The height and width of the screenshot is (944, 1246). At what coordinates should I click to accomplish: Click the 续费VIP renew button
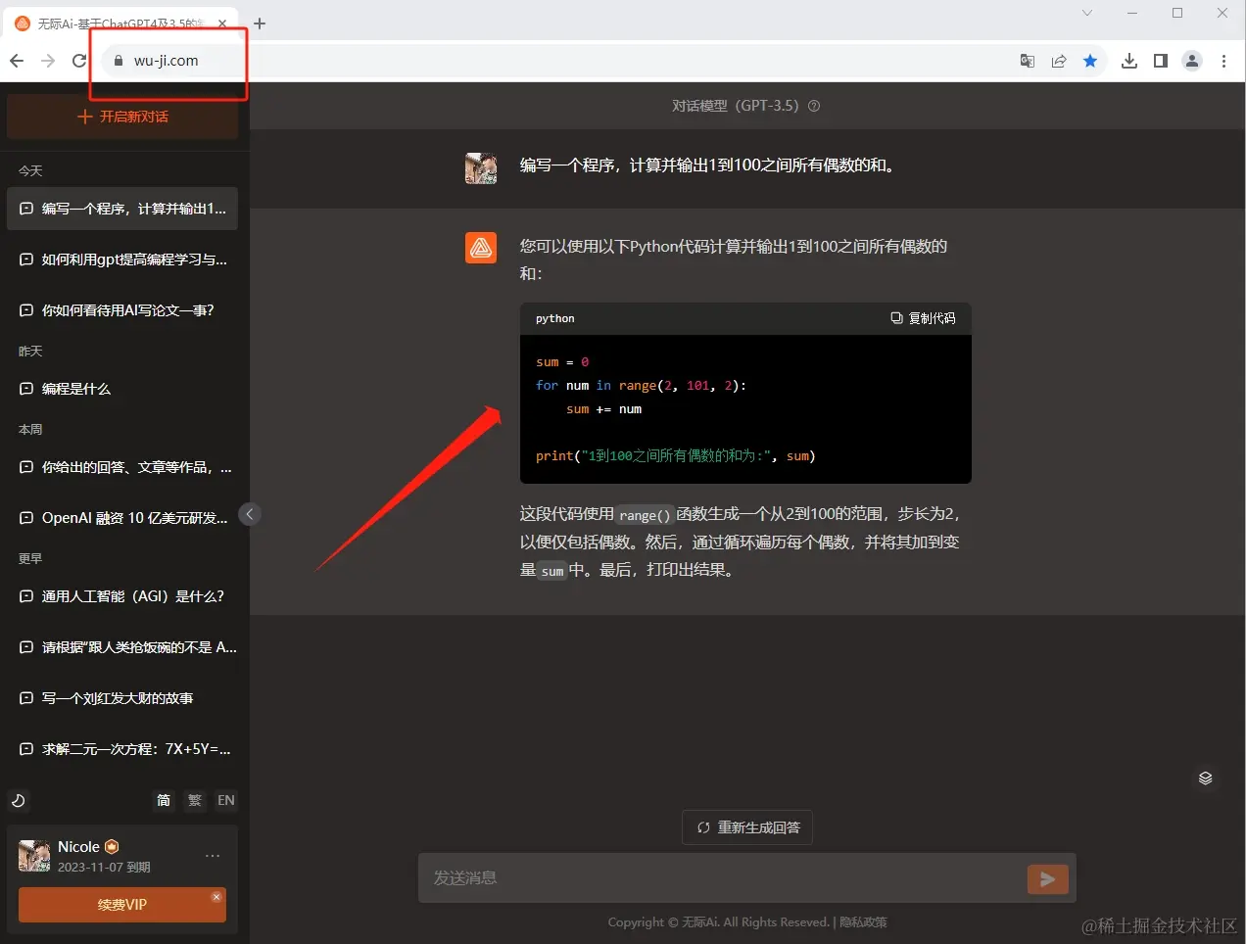122,905
